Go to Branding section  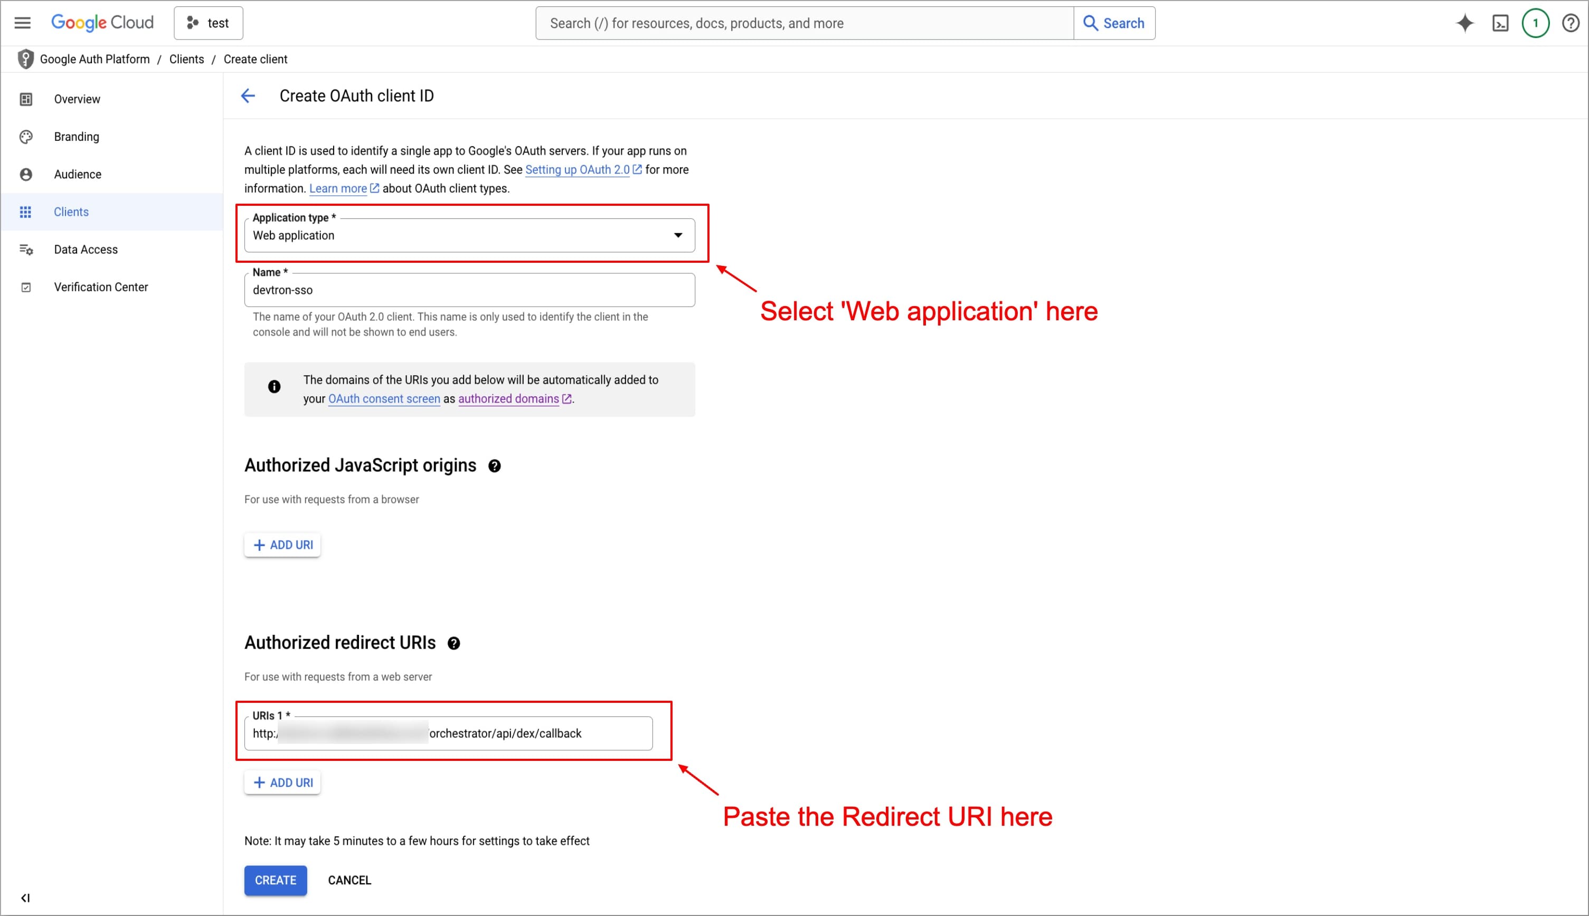[x=76, y=137]
